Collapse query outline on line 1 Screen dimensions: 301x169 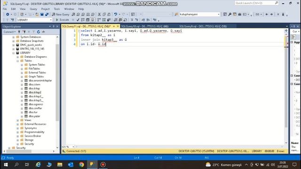[79, 31]
